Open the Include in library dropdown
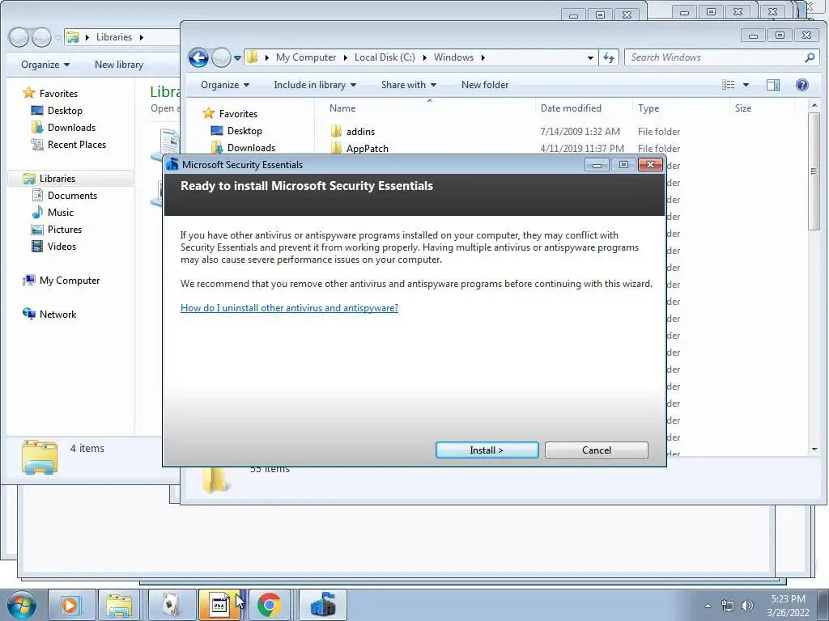This screenshot has height=621, width=829. click(x=315, y=84)
